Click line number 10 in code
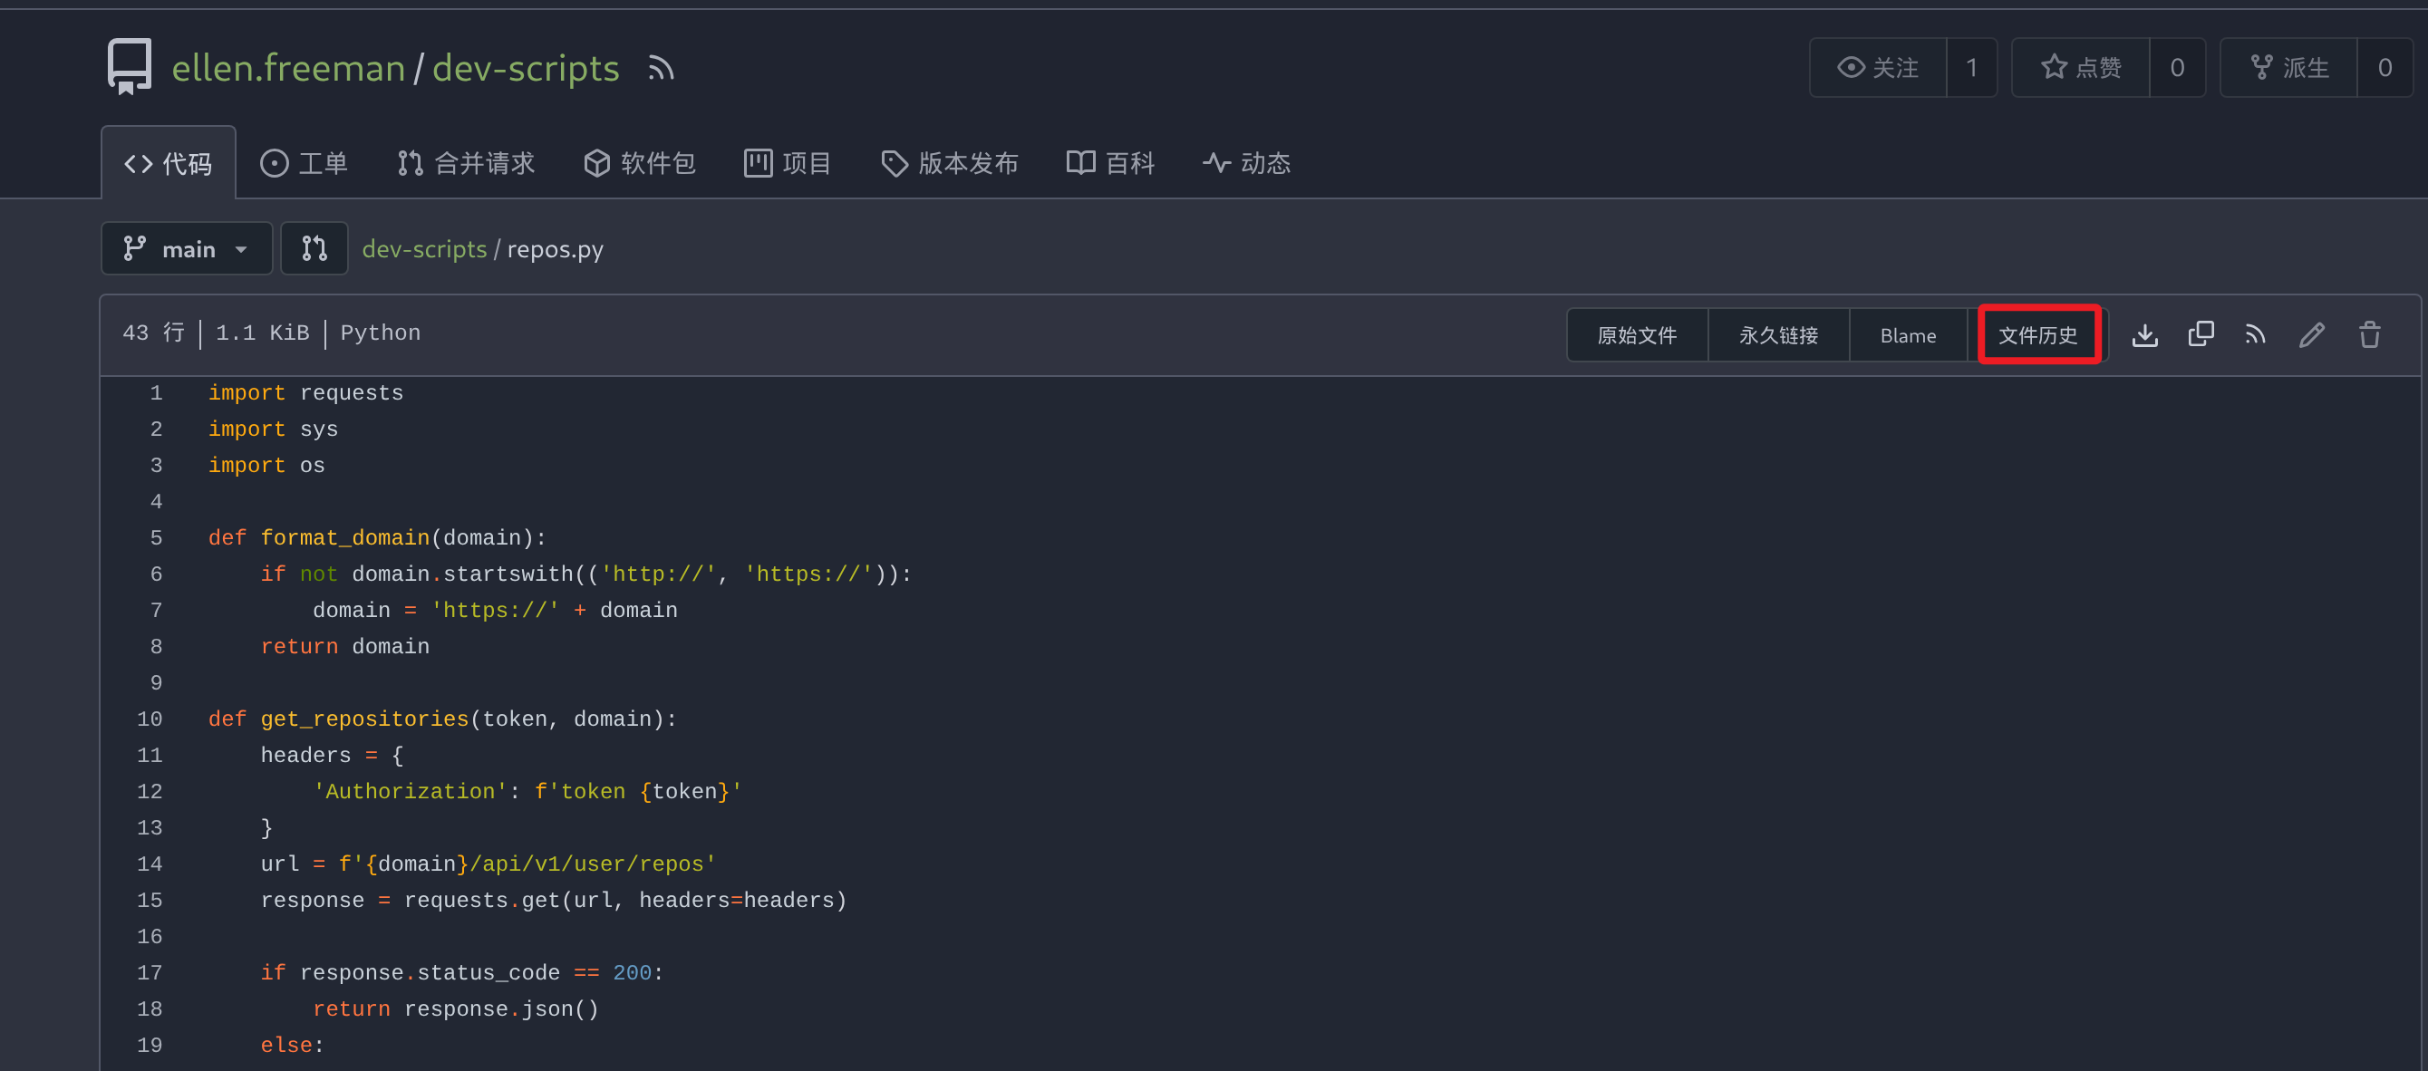The height and width of the screenshot is (1071, 2428). tap(149, 719)
